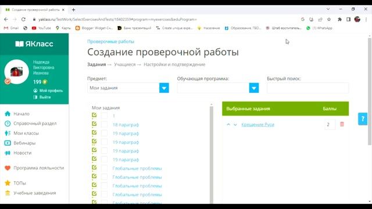Image resolution: width=372 pixels, height=209 pixels.
Task: Open the Gmail bookmark
Action: [11, 28]
